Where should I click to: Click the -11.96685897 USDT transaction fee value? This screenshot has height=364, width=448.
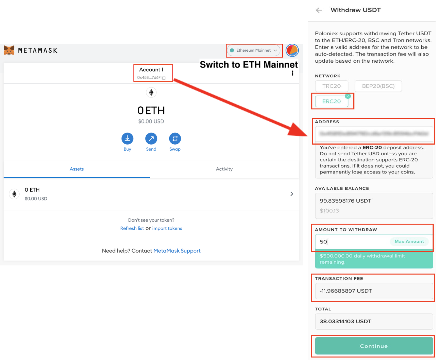coord(346,291)
